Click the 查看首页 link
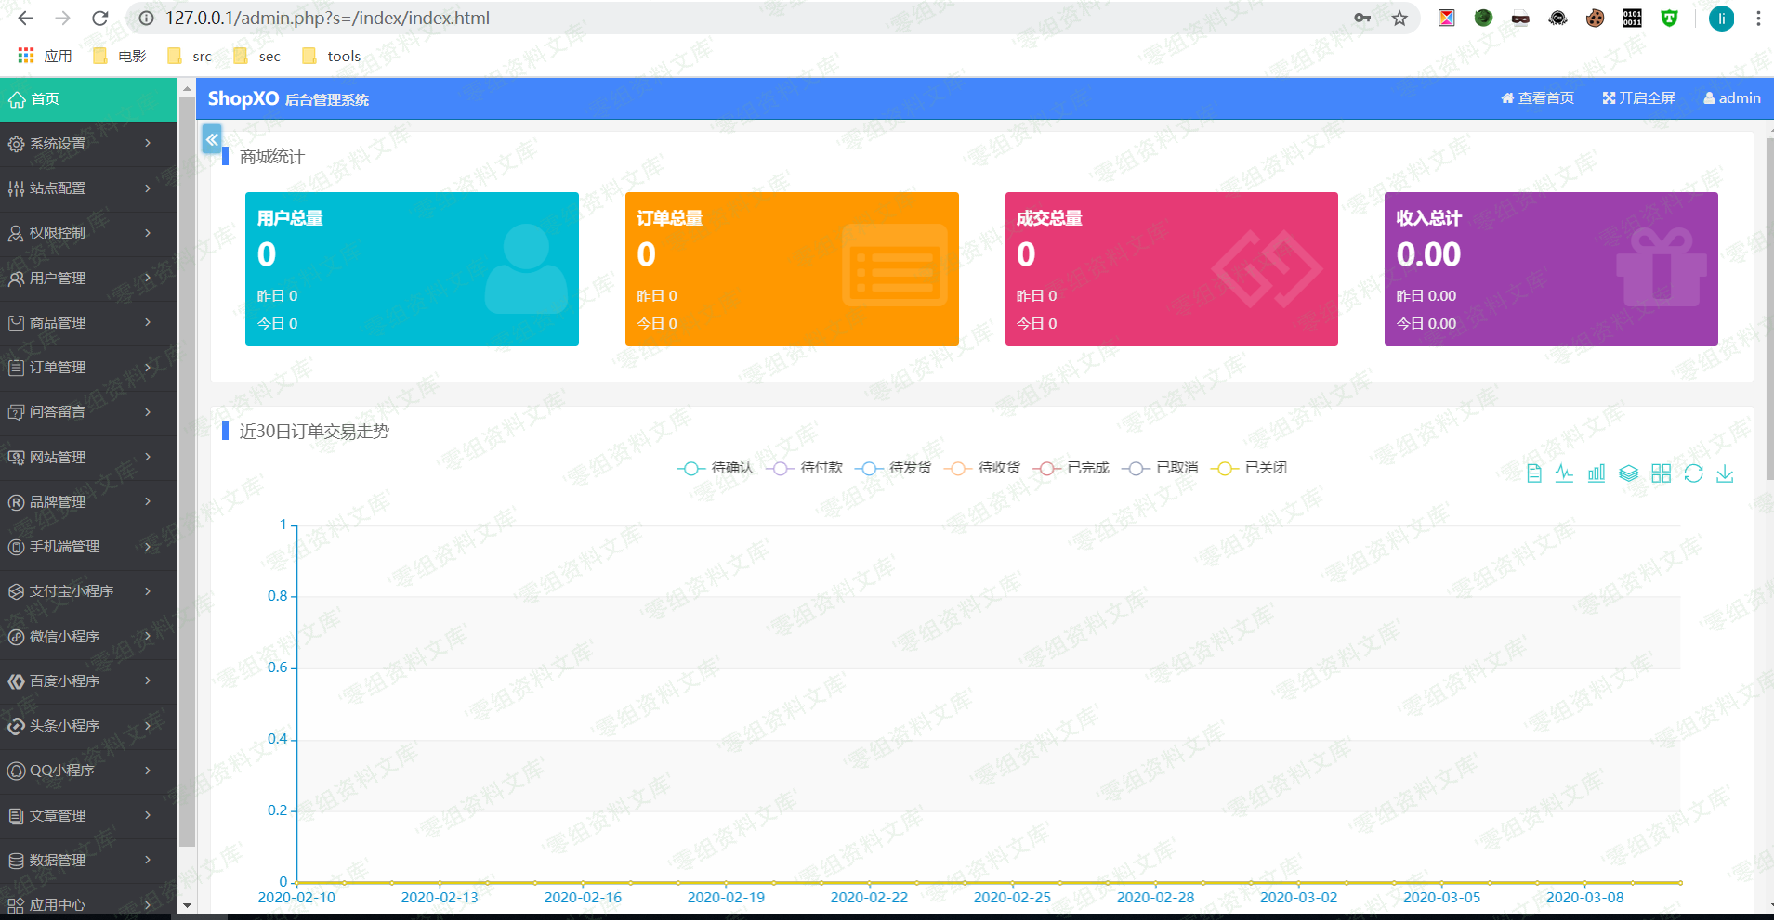 point(1537,98)
